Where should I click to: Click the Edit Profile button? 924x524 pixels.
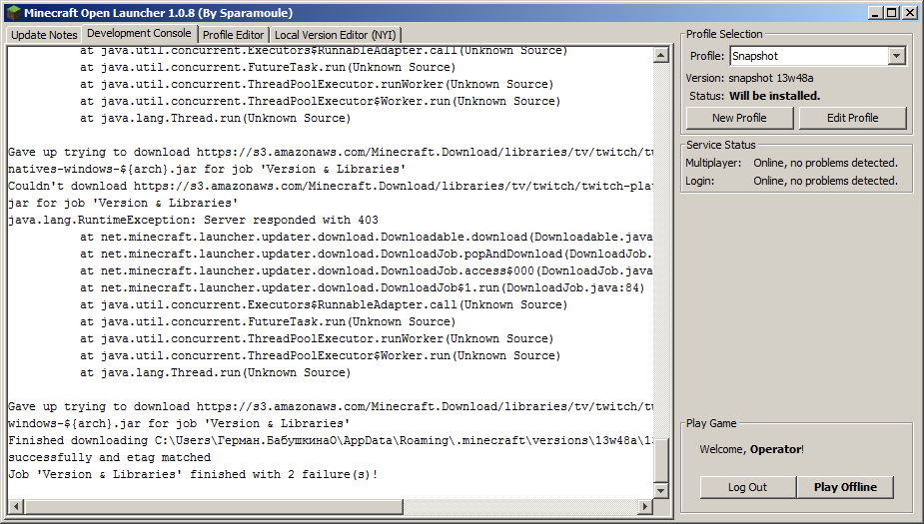[852, 118]
